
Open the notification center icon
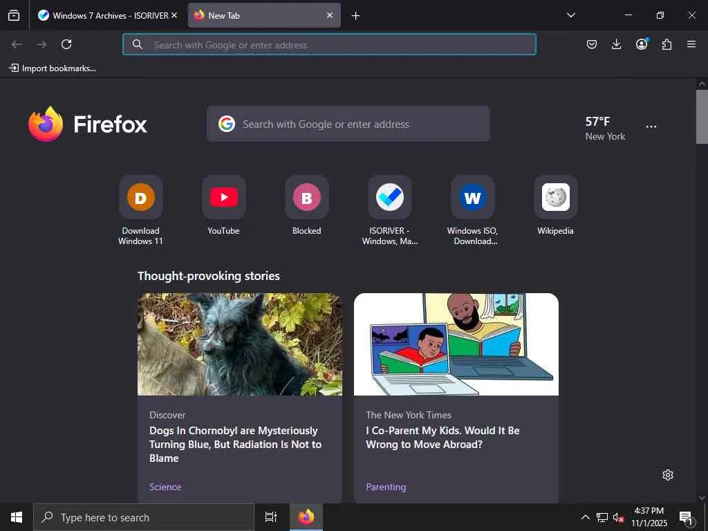(x=687, y=518)
